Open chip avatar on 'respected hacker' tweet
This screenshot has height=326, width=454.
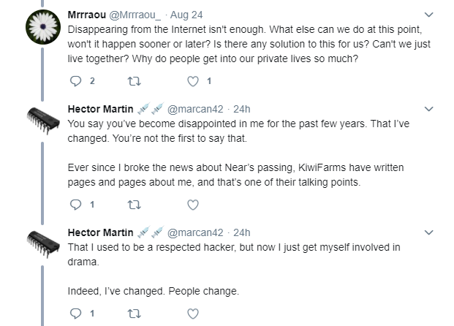coord(43,244)
